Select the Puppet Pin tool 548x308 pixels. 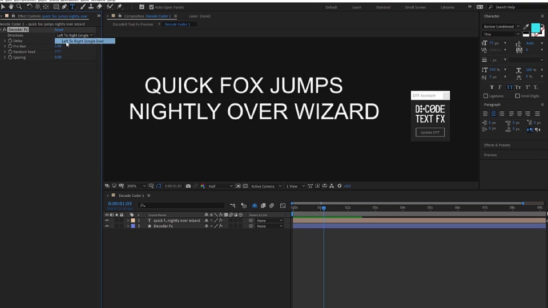tap(119, 7)
